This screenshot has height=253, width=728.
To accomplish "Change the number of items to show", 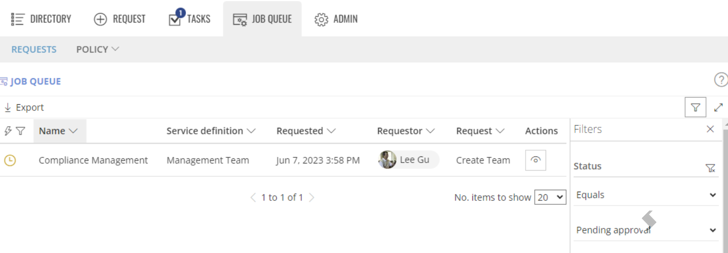I will click(x=550, y=197).
